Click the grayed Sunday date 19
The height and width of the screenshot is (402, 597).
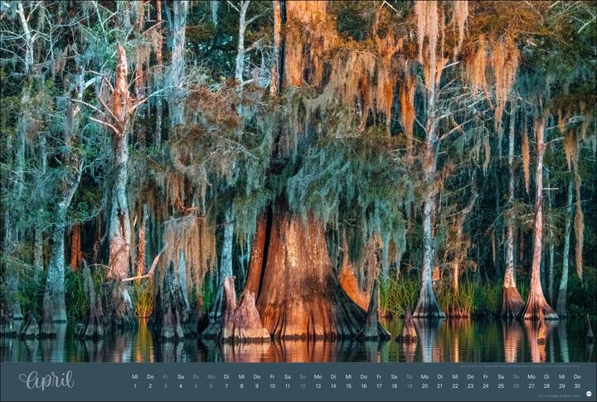coord(410,386)
